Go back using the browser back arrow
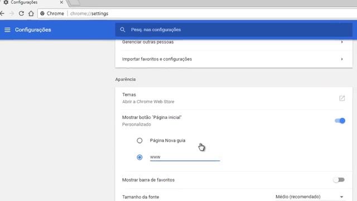Screen dimensions: 357x201 click(2, 13)
